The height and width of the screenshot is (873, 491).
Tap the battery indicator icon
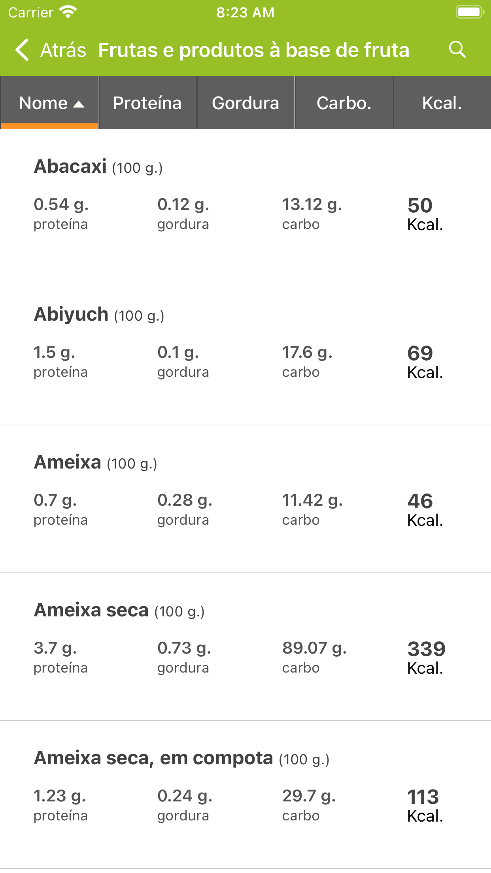coord(469,12)
